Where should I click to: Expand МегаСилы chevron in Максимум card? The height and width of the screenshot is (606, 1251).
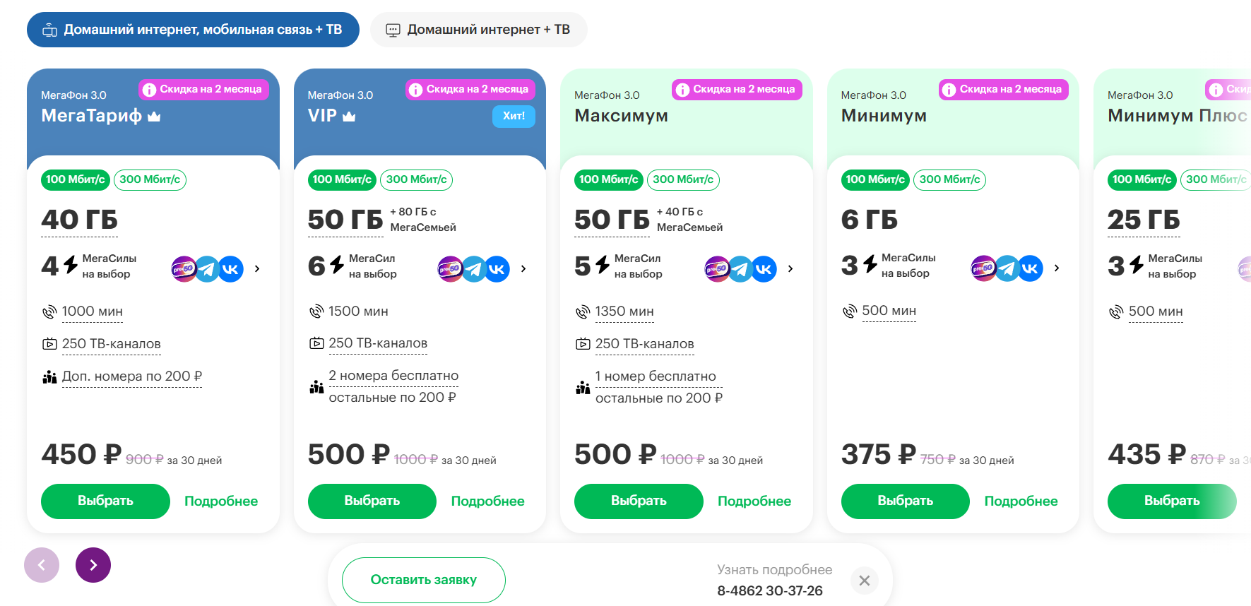click(x=790, y=269)
